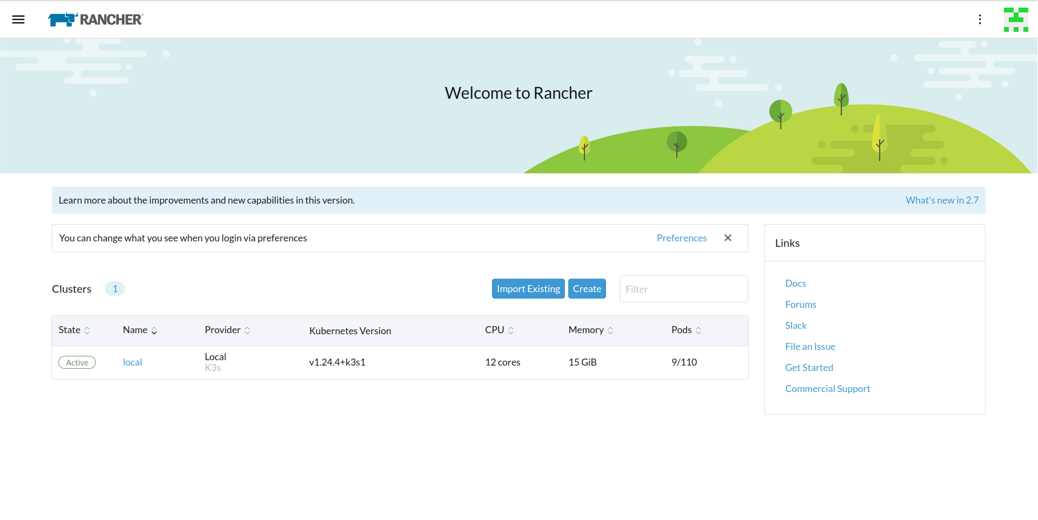Click the Rancher logo in the header

tap(95, 19)
